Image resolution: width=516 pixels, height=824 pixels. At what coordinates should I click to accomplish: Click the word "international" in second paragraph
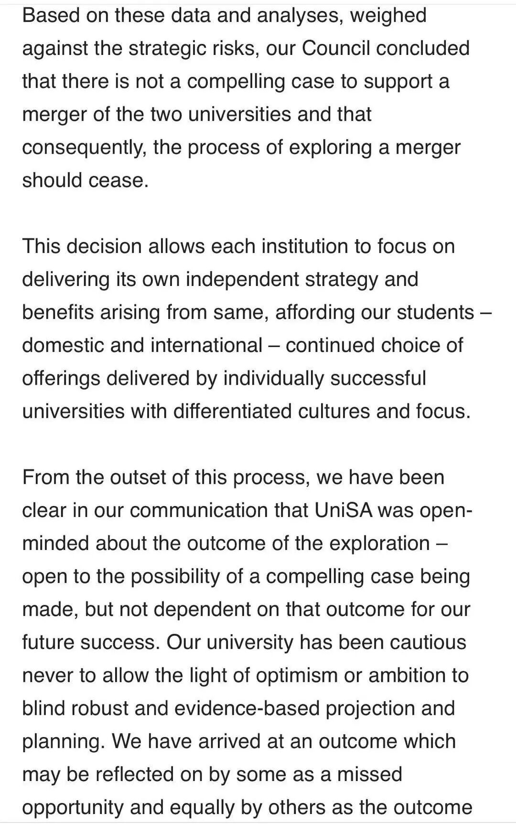[x=206, y=345]
